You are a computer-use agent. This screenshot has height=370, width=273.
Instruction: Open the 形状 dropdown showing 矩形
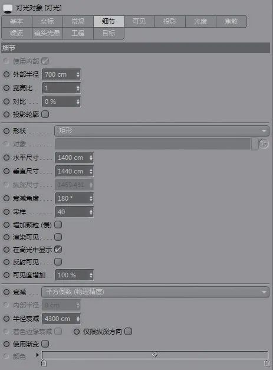click(x=162, y=131)
